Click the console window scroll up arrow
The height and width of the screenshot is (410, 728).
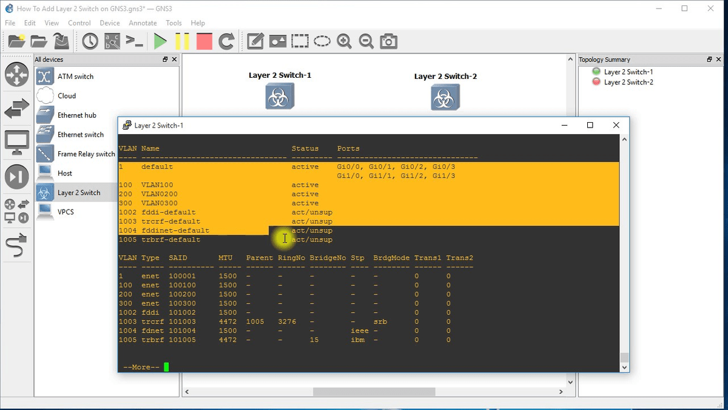click(624, 140)
